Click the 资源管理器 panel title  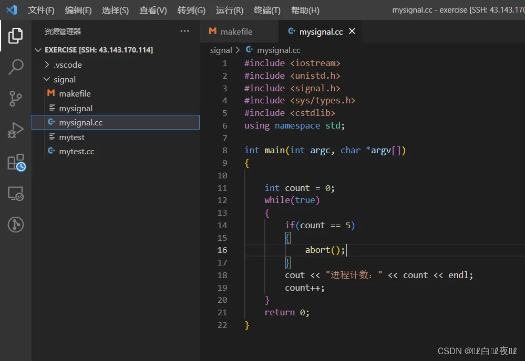(x=63, y=31)
